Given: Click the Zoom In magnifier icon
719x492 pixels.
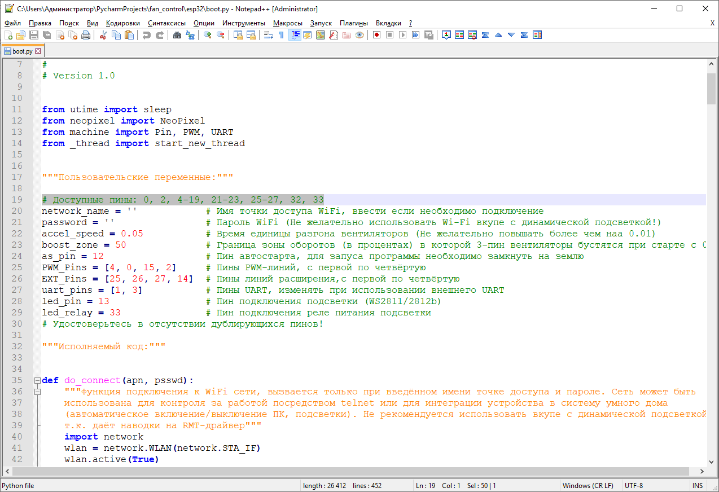Looking at the screenshot, I should (208, 35).
